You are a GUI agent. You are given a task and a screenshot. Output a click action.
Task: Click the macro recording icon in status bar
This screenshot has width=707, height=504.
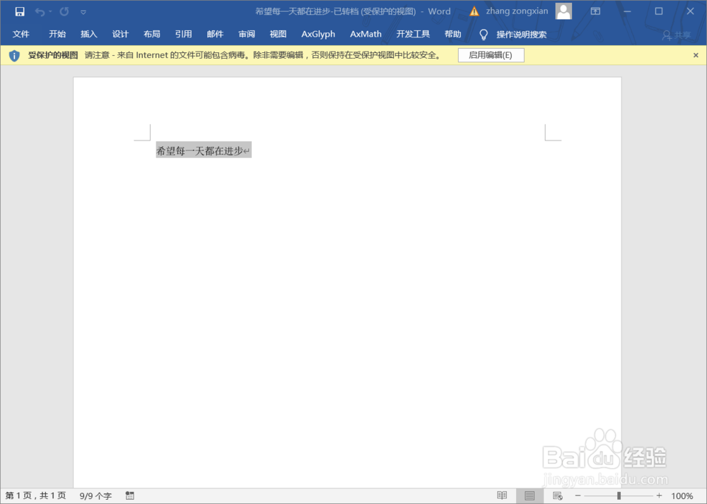(130, 496)
